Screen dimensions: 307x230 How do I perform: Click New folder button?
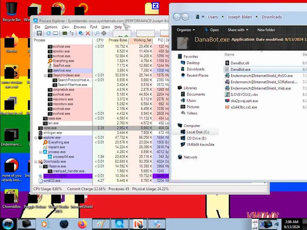pos(266,30)
